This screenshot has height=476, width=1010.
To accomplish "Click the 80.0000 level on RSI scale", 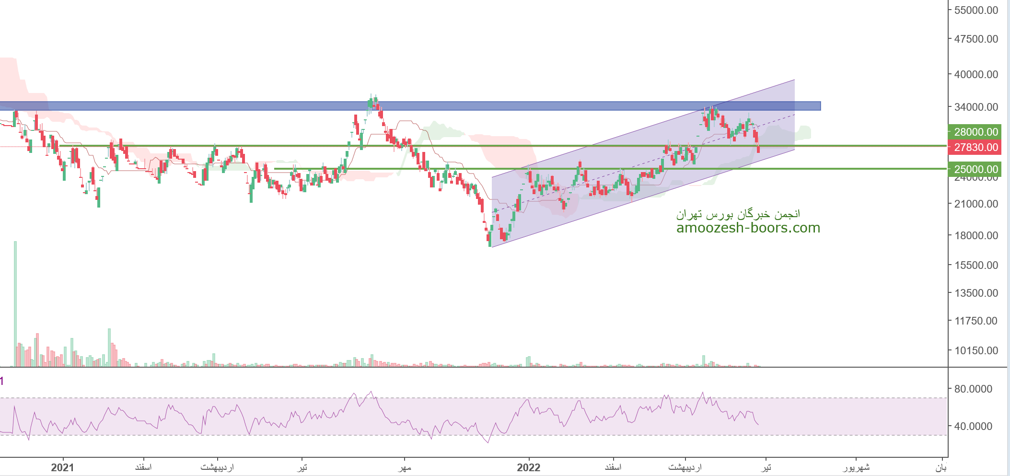I will tap(973, 389).
